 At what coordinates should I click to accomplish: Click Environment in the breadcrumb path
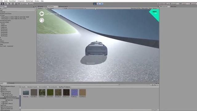pos(43,87)
